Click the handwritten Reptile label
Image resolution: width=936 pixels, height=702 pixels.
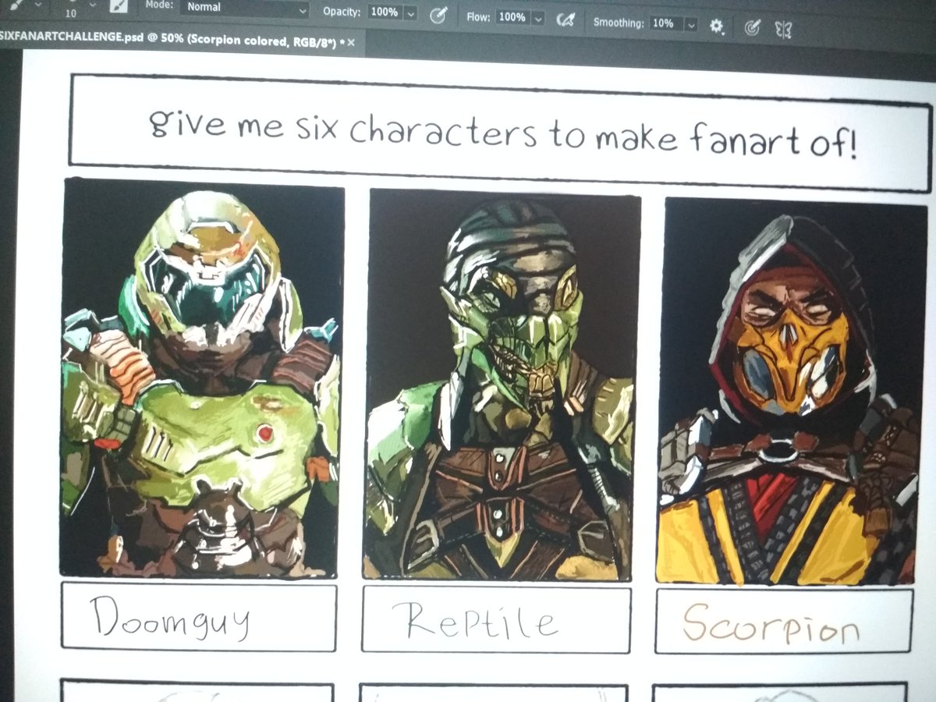[476, 621]
